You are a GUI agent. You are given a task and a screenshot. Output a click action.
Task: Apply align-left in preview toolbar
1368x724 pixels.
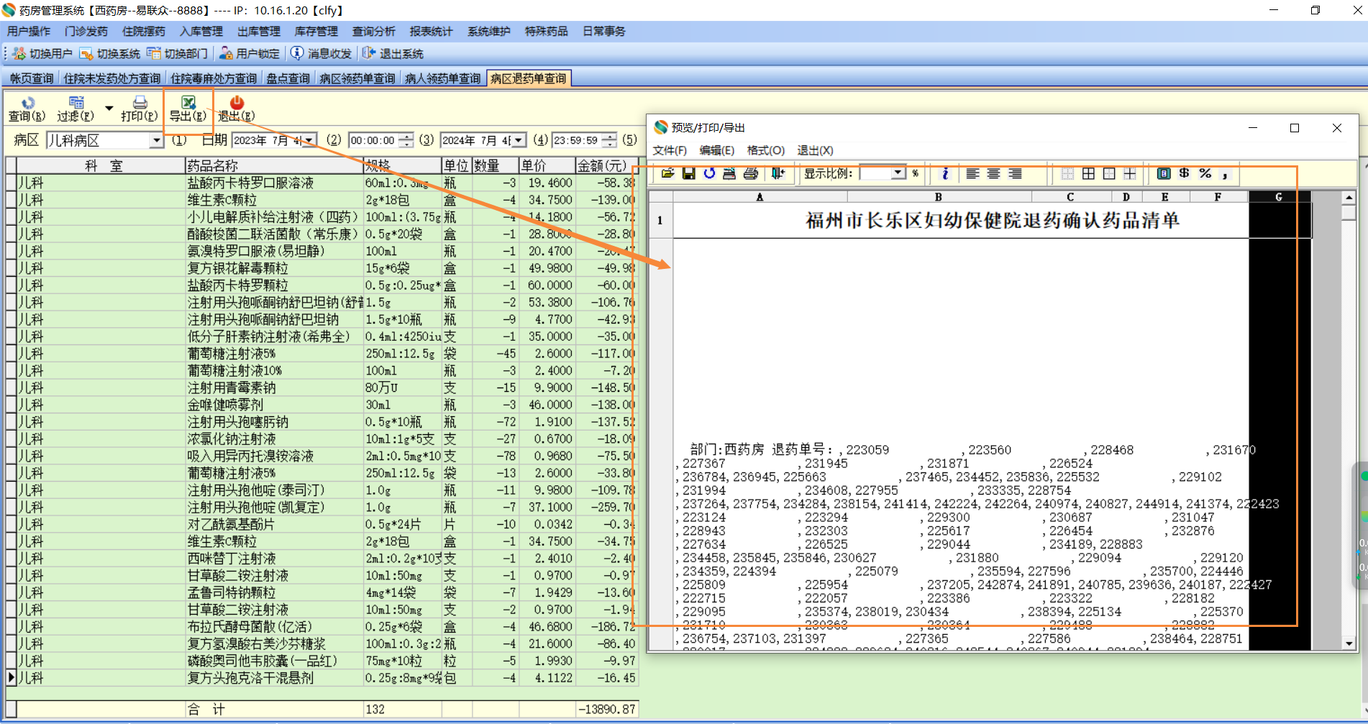[x=972, y=173]
